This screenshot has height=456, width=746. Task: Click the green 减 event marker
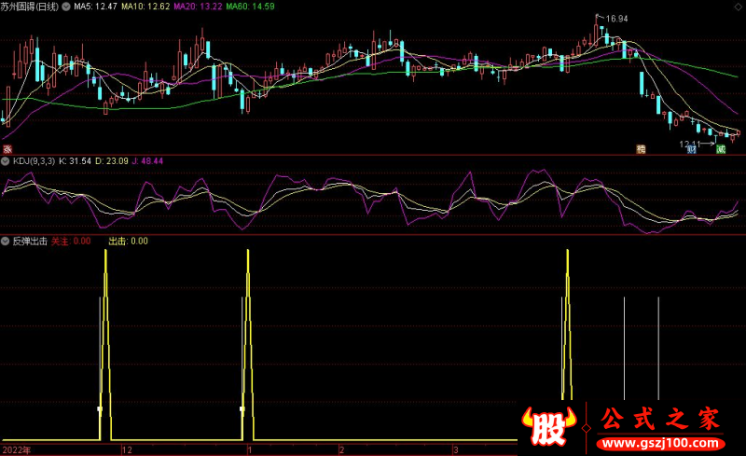[x=721, y=148]
